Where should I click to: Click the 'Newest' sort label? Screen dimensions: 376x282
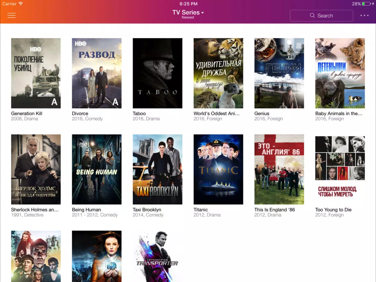(x=188, y=18)
